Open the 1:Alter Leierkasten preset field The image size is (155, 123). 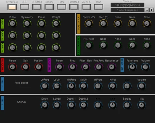coord(127,10)
